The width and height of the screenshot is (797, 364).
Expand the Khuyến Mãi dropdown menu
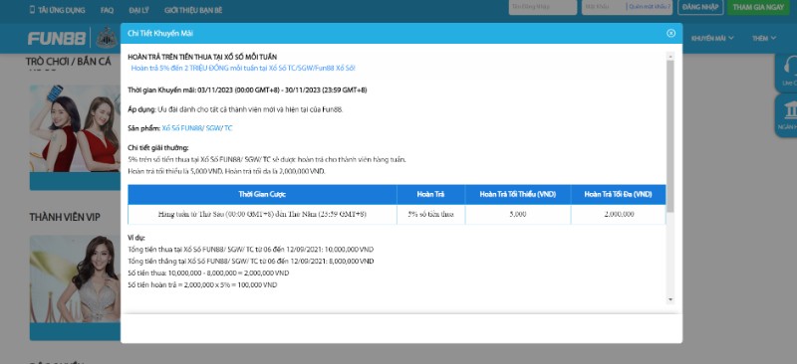(x=712, y=38)
